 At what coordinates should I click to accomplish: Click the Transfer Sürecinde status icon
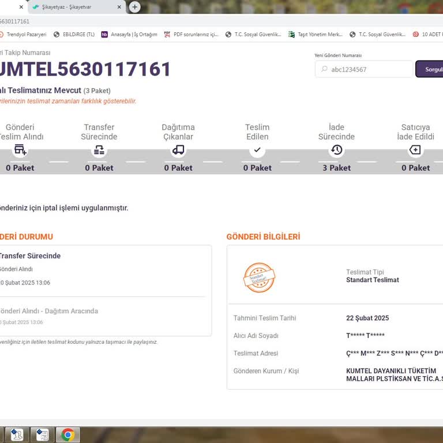[x=99, y=150]
